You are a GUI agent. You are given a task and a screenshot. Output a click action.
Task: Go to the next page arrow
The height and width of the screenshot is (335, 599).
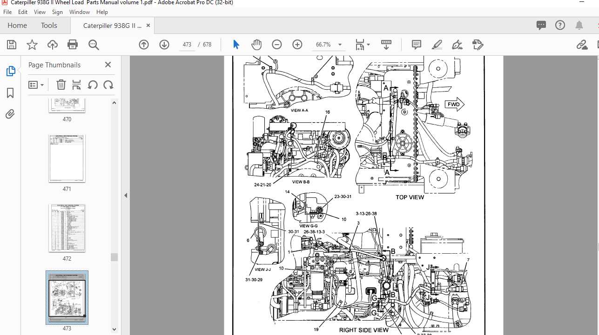pos(164,45)
